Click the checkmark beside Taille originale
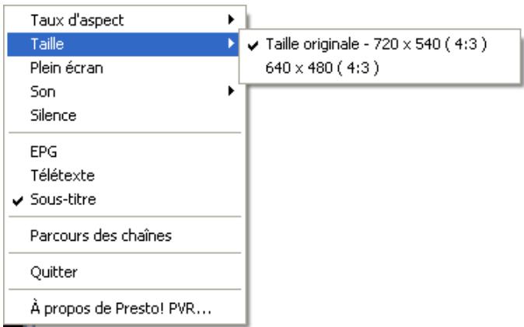Viewport: 524px width, 327px height. point(253,46)
